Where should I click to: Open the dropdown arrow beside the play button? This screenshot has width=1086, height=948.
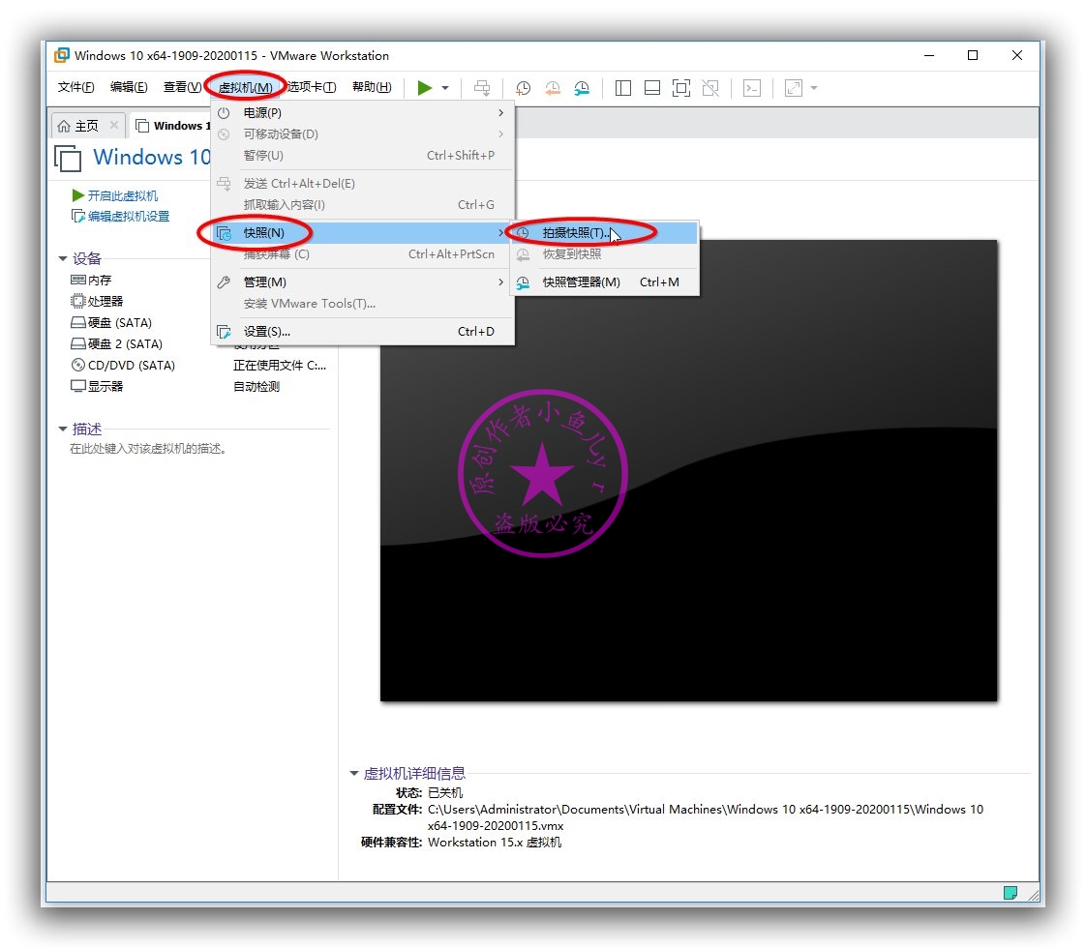[445, 88]
